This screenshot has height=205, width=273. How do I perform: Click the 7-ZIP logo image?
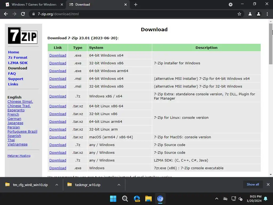click(x=23, y=36)
